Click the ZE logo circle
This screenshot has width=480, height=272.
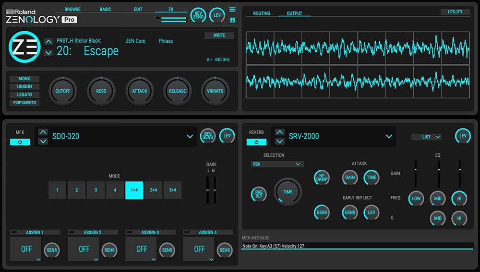coord(24,47)
